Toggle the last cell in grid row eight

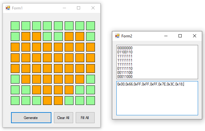(91, 101)
